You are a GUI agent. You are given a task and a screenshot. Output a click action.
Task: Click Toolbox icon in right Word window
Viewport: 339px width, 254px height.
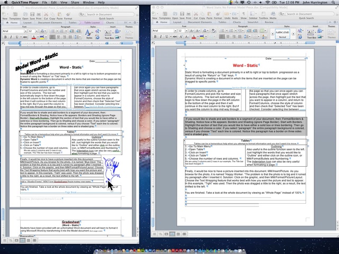(263, 14)
